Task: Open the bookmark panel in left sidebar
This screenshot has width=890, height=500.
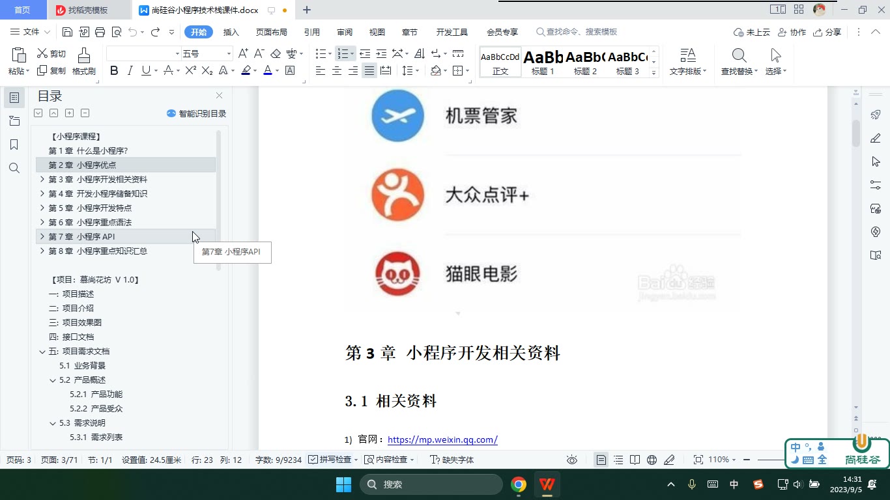Action: [14, 145]
